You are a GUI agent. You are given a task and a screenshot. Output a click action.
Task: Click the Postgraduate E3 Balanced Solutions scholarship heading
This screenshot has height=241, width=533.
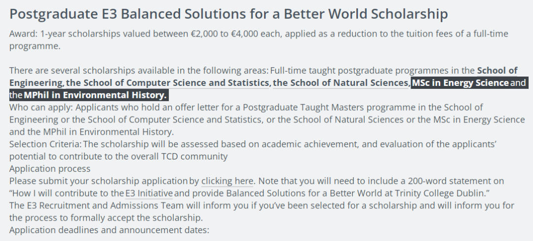pyautogui.click(x=228, y=14)
